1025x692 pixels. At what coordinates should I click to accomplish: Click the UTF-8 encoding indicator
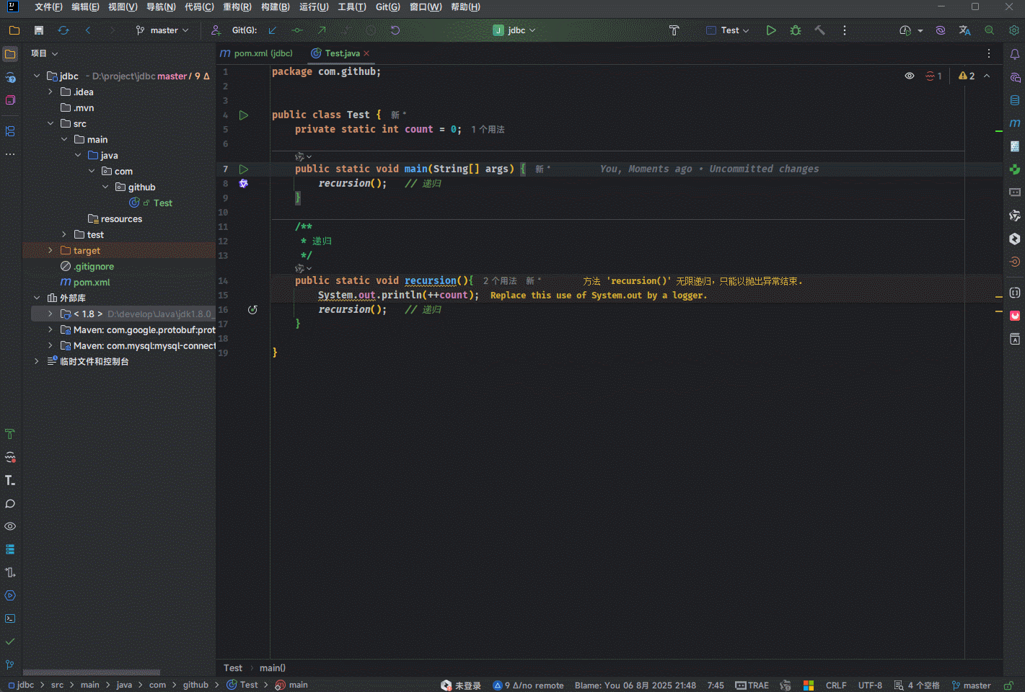click(870, 686)
